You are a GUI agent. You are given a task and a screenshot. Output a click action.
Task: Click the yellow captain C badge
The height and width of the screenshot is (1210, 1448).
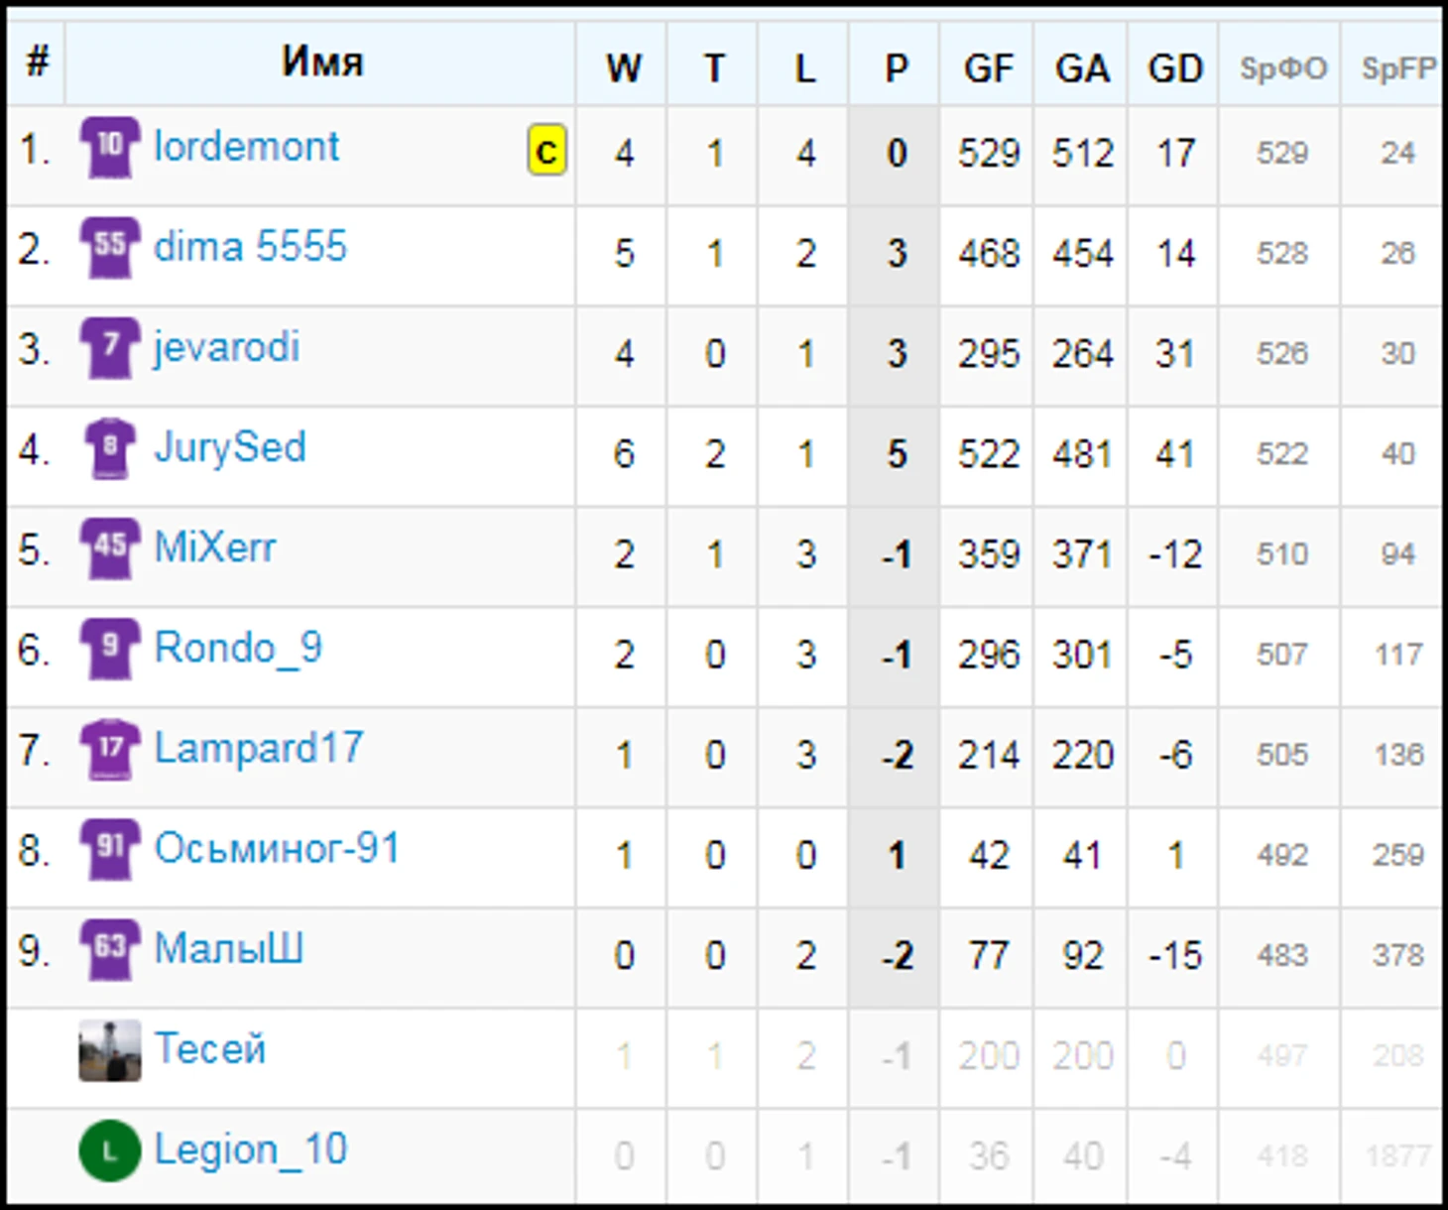546,151
